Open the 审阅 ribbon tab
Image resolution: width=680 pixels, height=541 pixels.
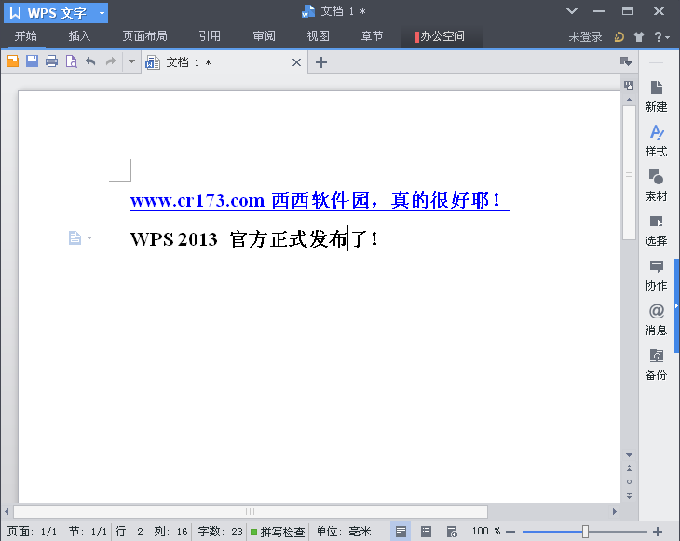point(265,36)
